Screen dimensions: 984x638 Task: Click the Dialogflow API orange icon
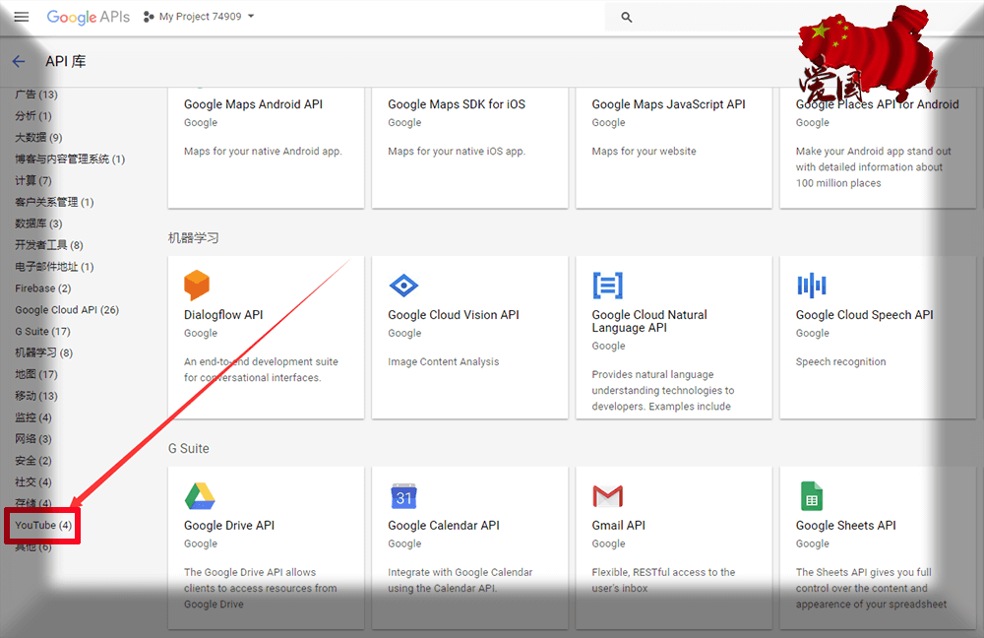click(x=197, y=286)
